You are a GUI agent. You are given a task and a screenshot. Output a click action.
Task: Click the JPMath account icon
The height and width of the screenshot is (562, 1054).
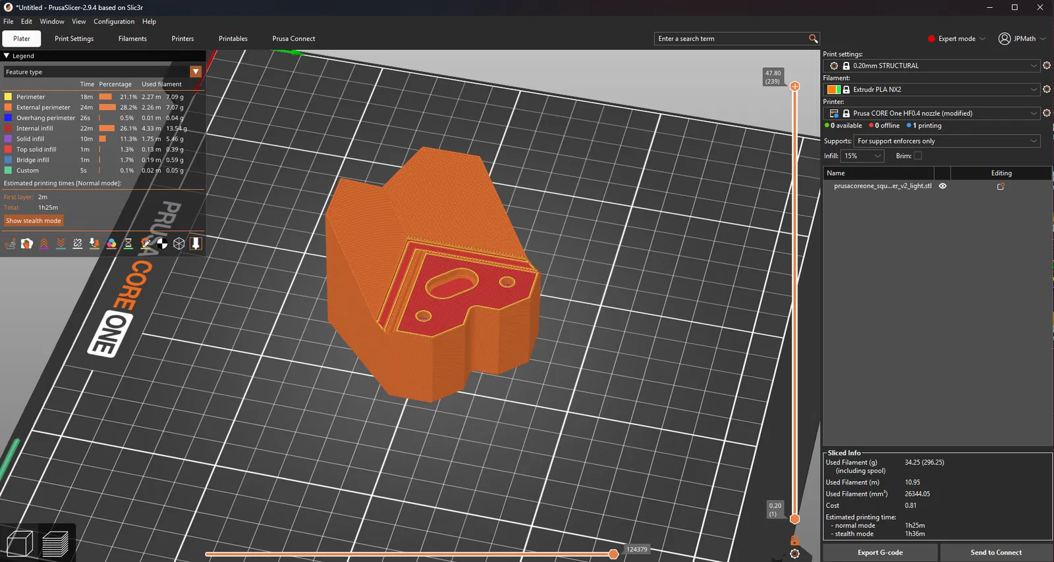(x=1005, y=39)
